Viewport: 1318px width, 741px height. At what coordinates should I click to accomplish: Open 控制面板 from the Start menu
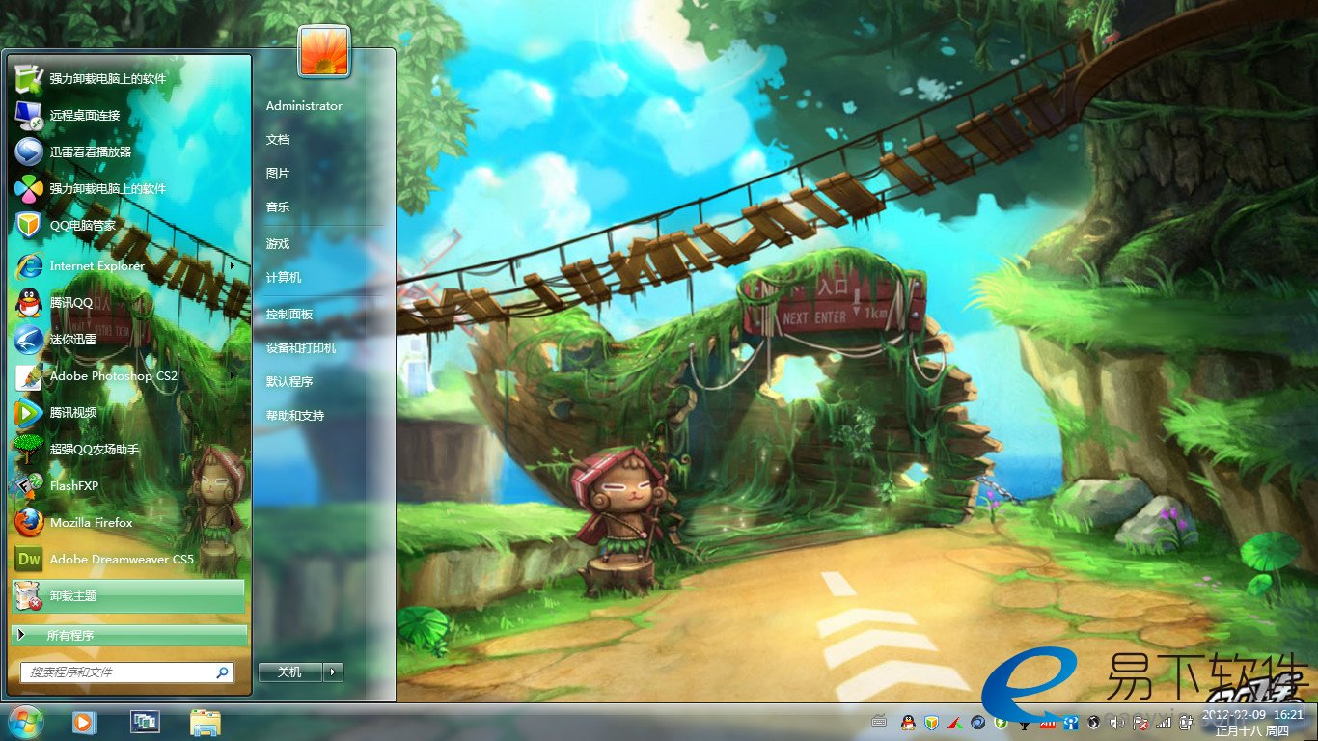click(x=289, y=315)
